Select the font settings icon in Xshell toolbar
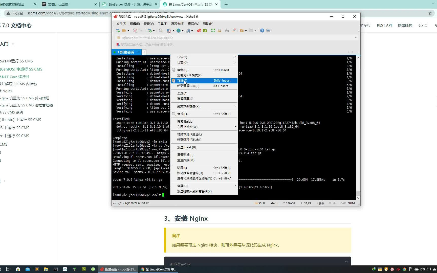Image resolution: width=437 pixels, height=273 pixels. [x=188, y=30]
